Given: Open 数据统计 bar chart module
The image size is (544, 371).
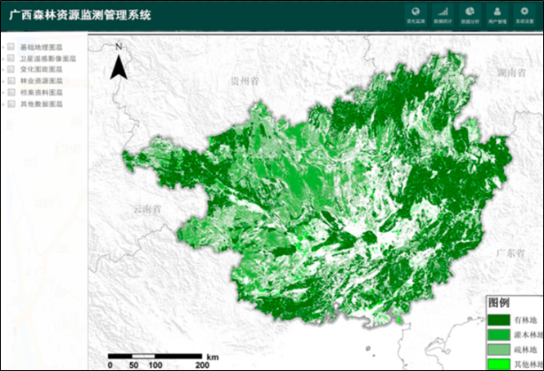Looking at the screenshot, I should pos(443,14).
